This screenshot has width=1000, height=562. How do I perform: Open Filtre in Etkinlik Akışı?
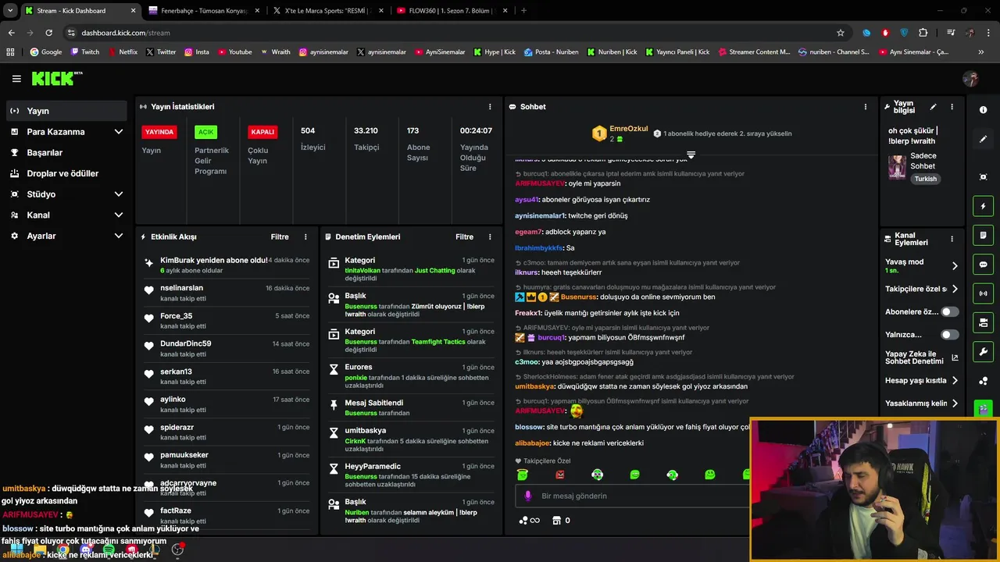point(280,237)
